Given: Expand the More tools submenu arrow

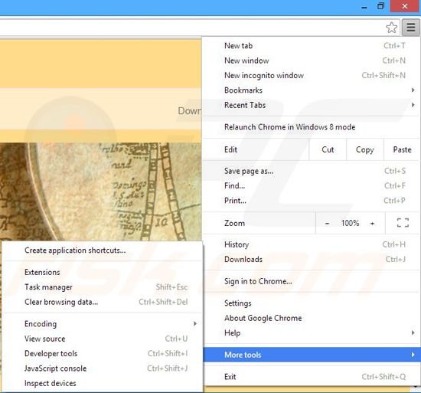Looking at the screenshot, I should [x=413, y=355].
